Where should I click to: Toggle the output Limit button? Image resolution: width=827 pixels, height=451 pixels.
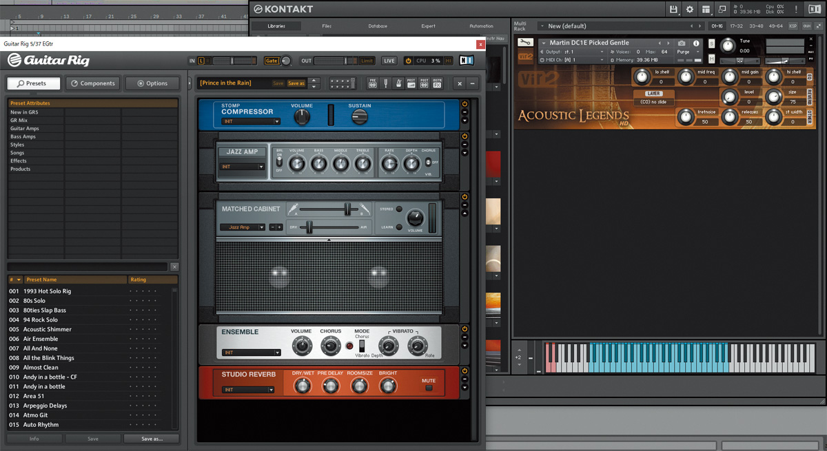[x=368, y=61]
